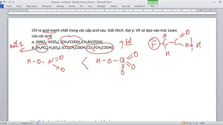Click 'H3PO4' in line b

point(42,48)
